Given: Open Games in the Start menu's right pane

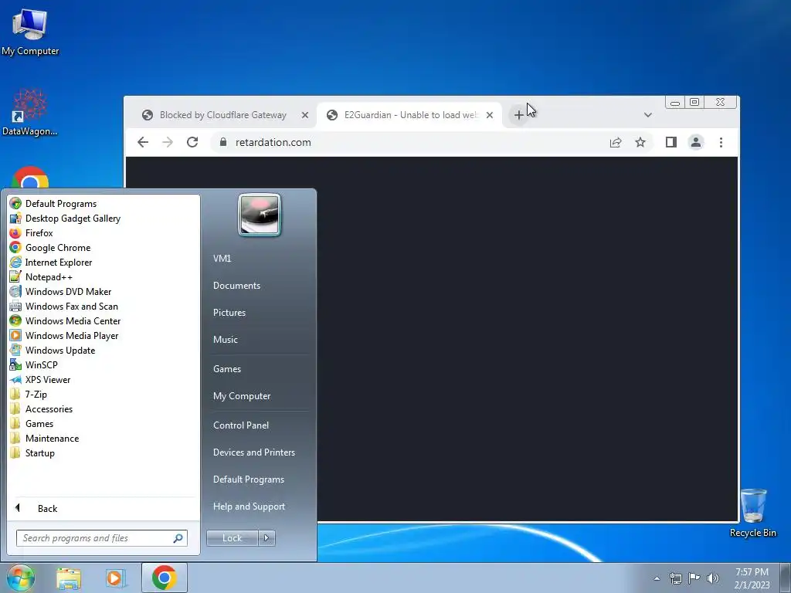Looking at the screenshot, I should tap(227, 369).
